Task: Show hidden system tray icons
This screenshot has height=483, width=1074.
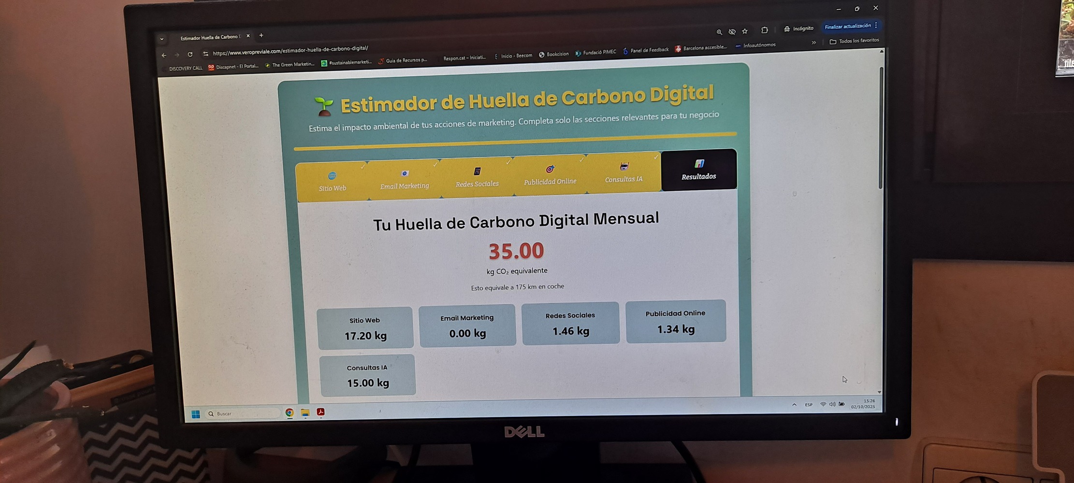Action: (x=794, y=405)
